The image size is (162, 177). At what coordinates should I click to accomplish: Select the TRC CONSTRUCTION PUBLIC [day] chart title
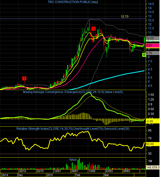pos(73,2)
